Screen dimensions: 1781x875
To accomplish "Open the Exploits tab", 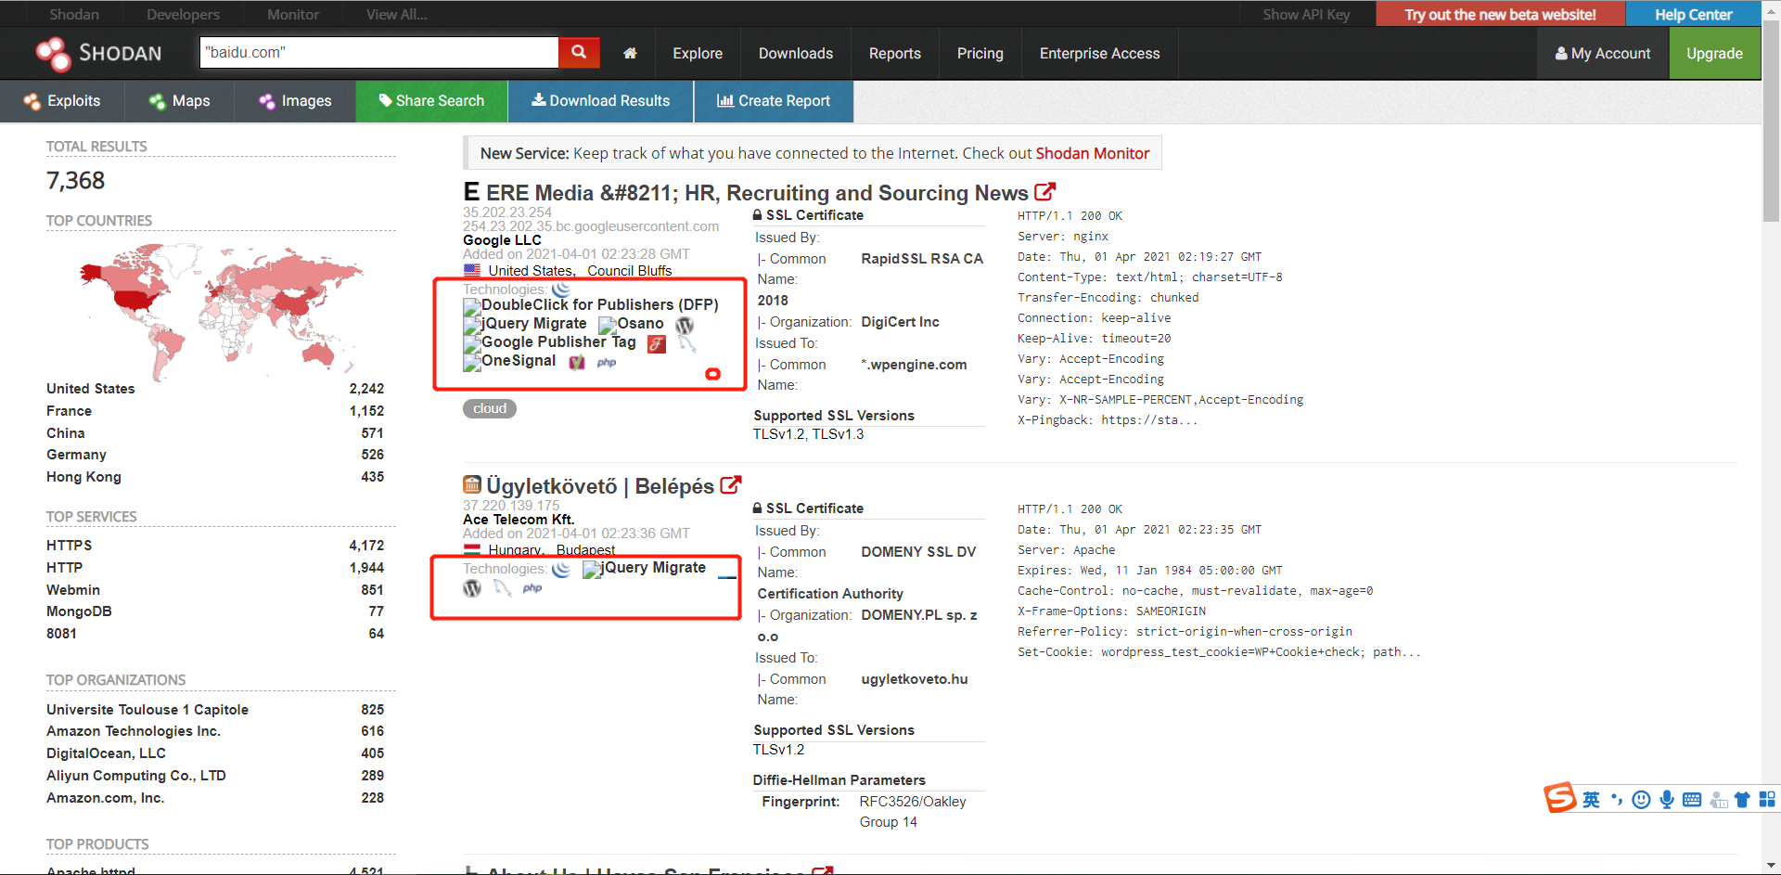I will pos(62,101).
